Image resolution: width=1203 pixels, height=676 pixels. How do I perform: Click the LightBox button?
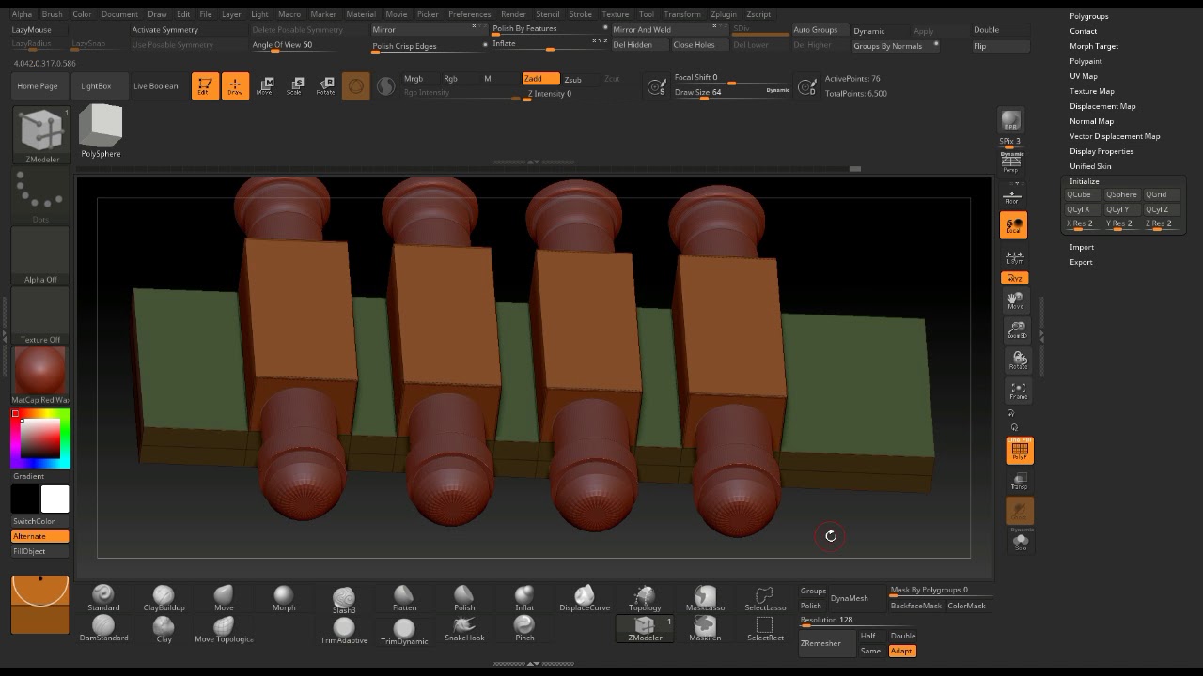tap(96, 86)
